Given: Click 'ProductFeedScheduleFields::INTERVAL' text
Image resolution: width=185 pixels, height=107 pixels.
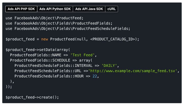Looking at the screenshot, I should (x=53, y=66).
